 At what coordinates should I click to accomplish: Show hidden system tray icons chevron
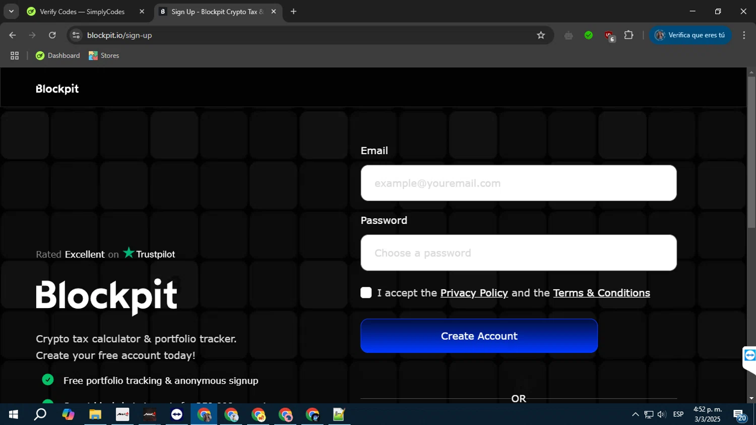coord(635,414)
